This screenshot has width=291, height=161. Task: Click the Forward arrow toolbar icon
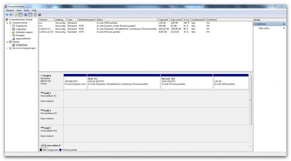click(11, 15)
